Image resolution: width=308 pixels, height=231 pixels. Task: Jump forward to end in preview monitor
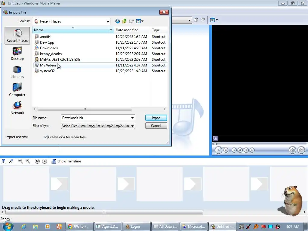pyautogui.click(x=252, y=150)
